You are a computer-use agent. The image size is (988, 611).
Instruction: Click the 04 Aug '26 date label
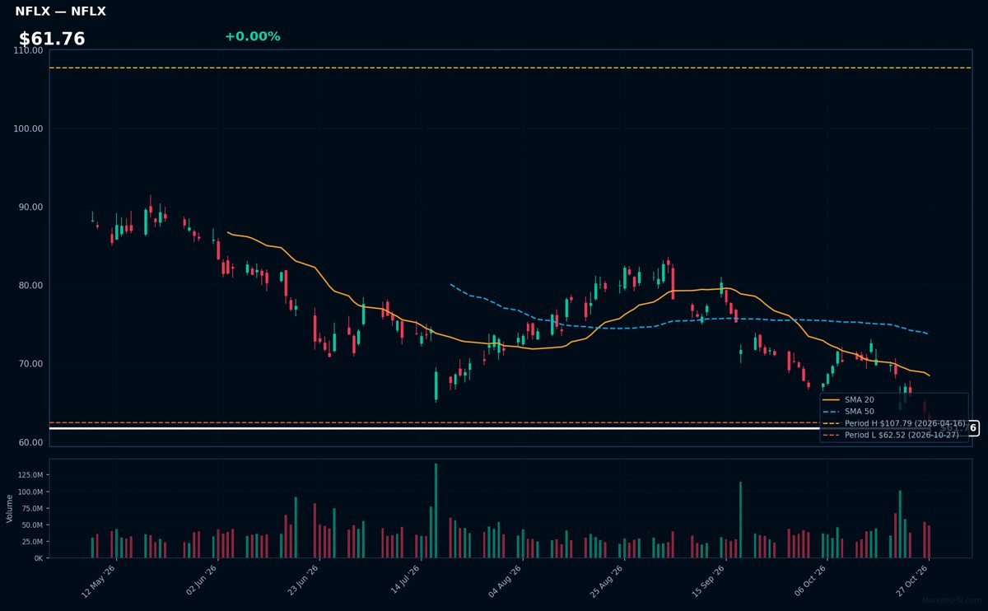pos(506,581)
